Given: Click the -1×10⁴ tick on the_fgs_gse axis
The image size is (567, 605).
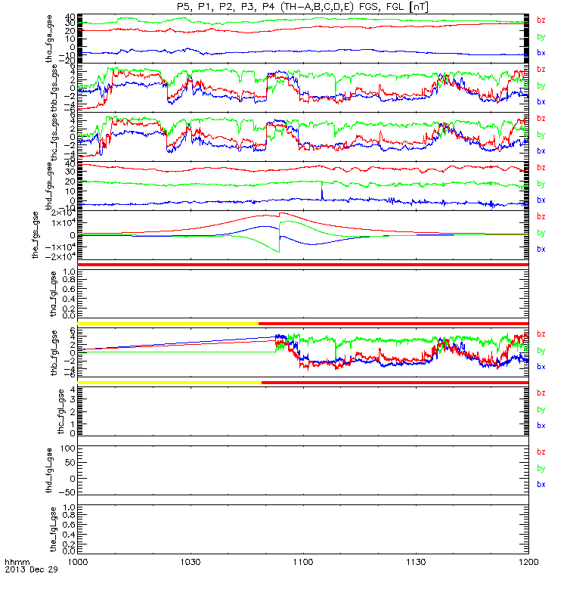Looking at the screenshot, I should coord(60,247).
